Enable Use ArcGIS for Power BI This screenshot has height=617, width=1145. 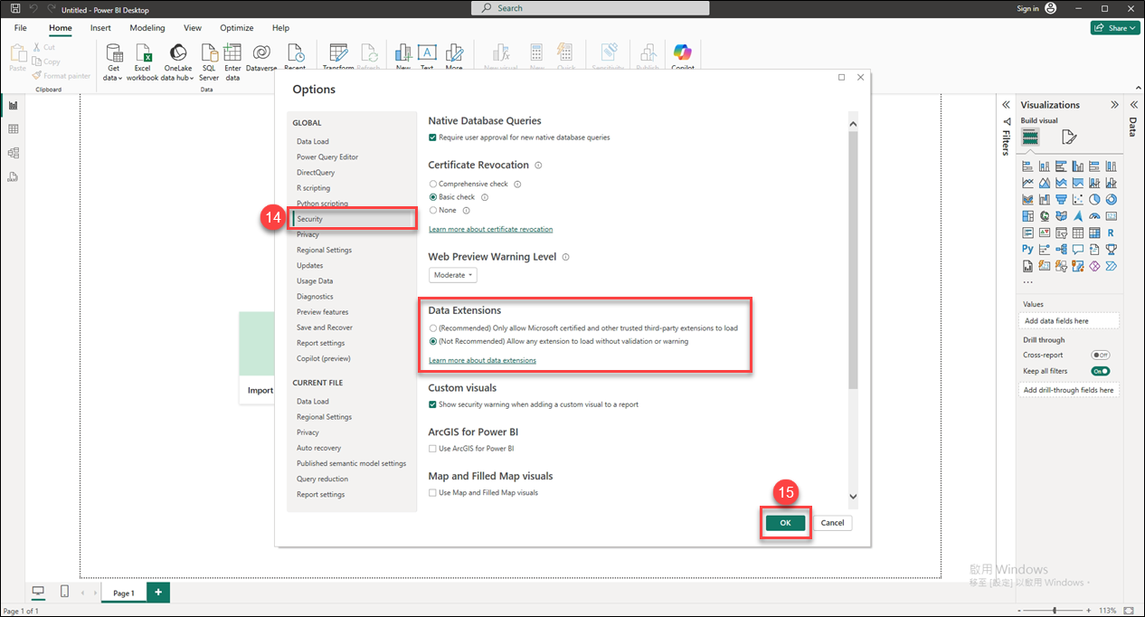[433, 449]
